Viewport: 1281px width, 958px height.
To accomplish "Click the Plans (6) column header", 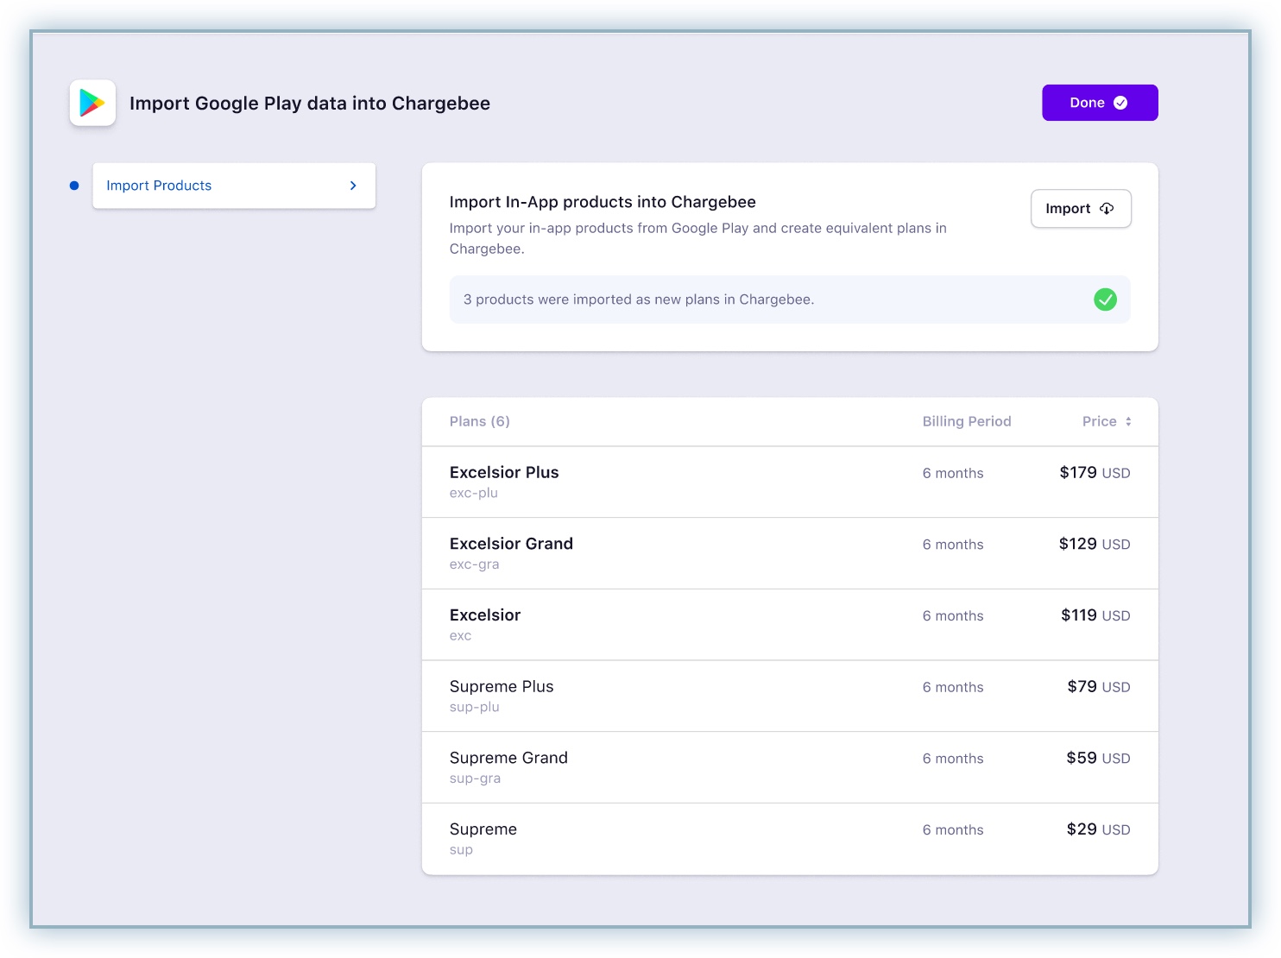I will point(480,422).
